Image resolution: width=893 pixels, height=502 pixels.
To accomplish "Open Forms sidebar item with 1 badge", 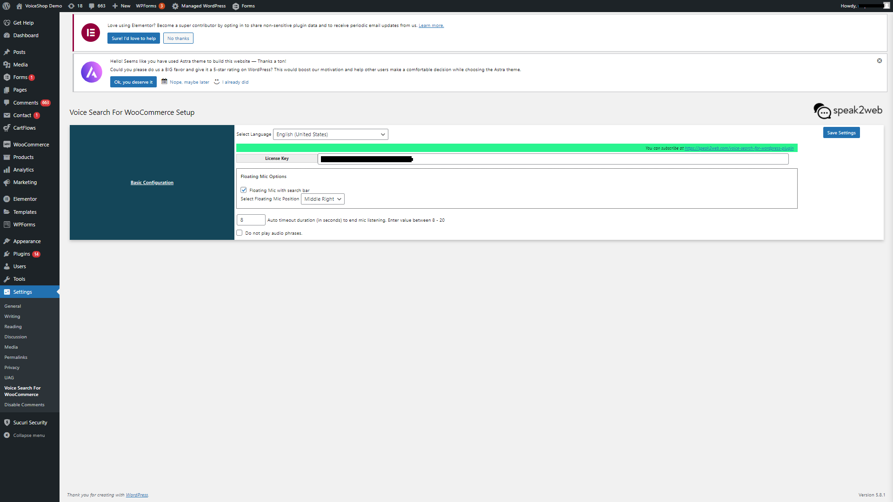I will (x=30, y=77).
